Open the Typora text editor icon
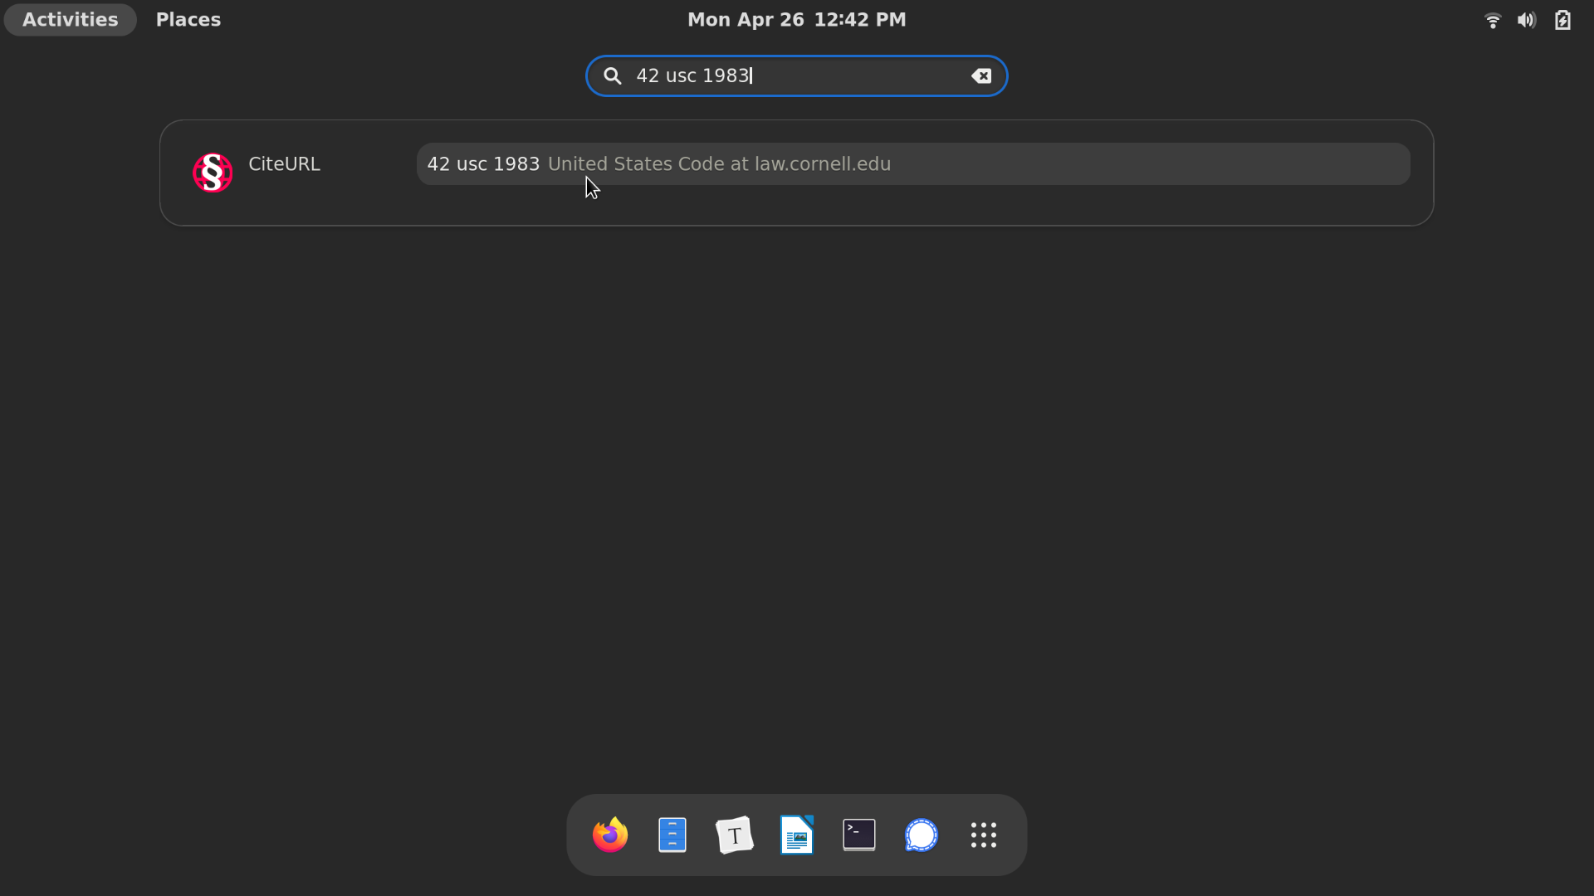 (x=735, y=835)
